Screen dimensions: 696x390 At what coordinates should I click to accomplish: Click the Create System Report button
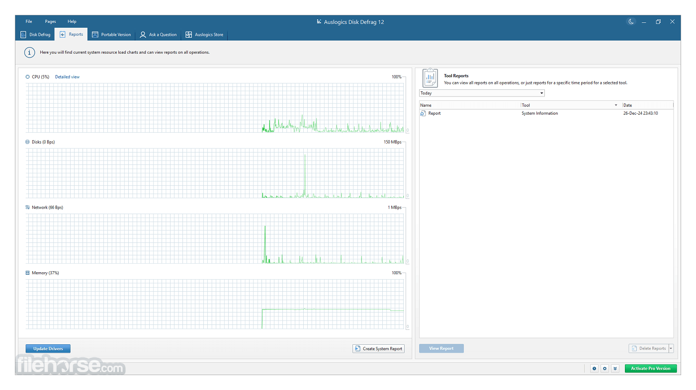pos(378,349)
